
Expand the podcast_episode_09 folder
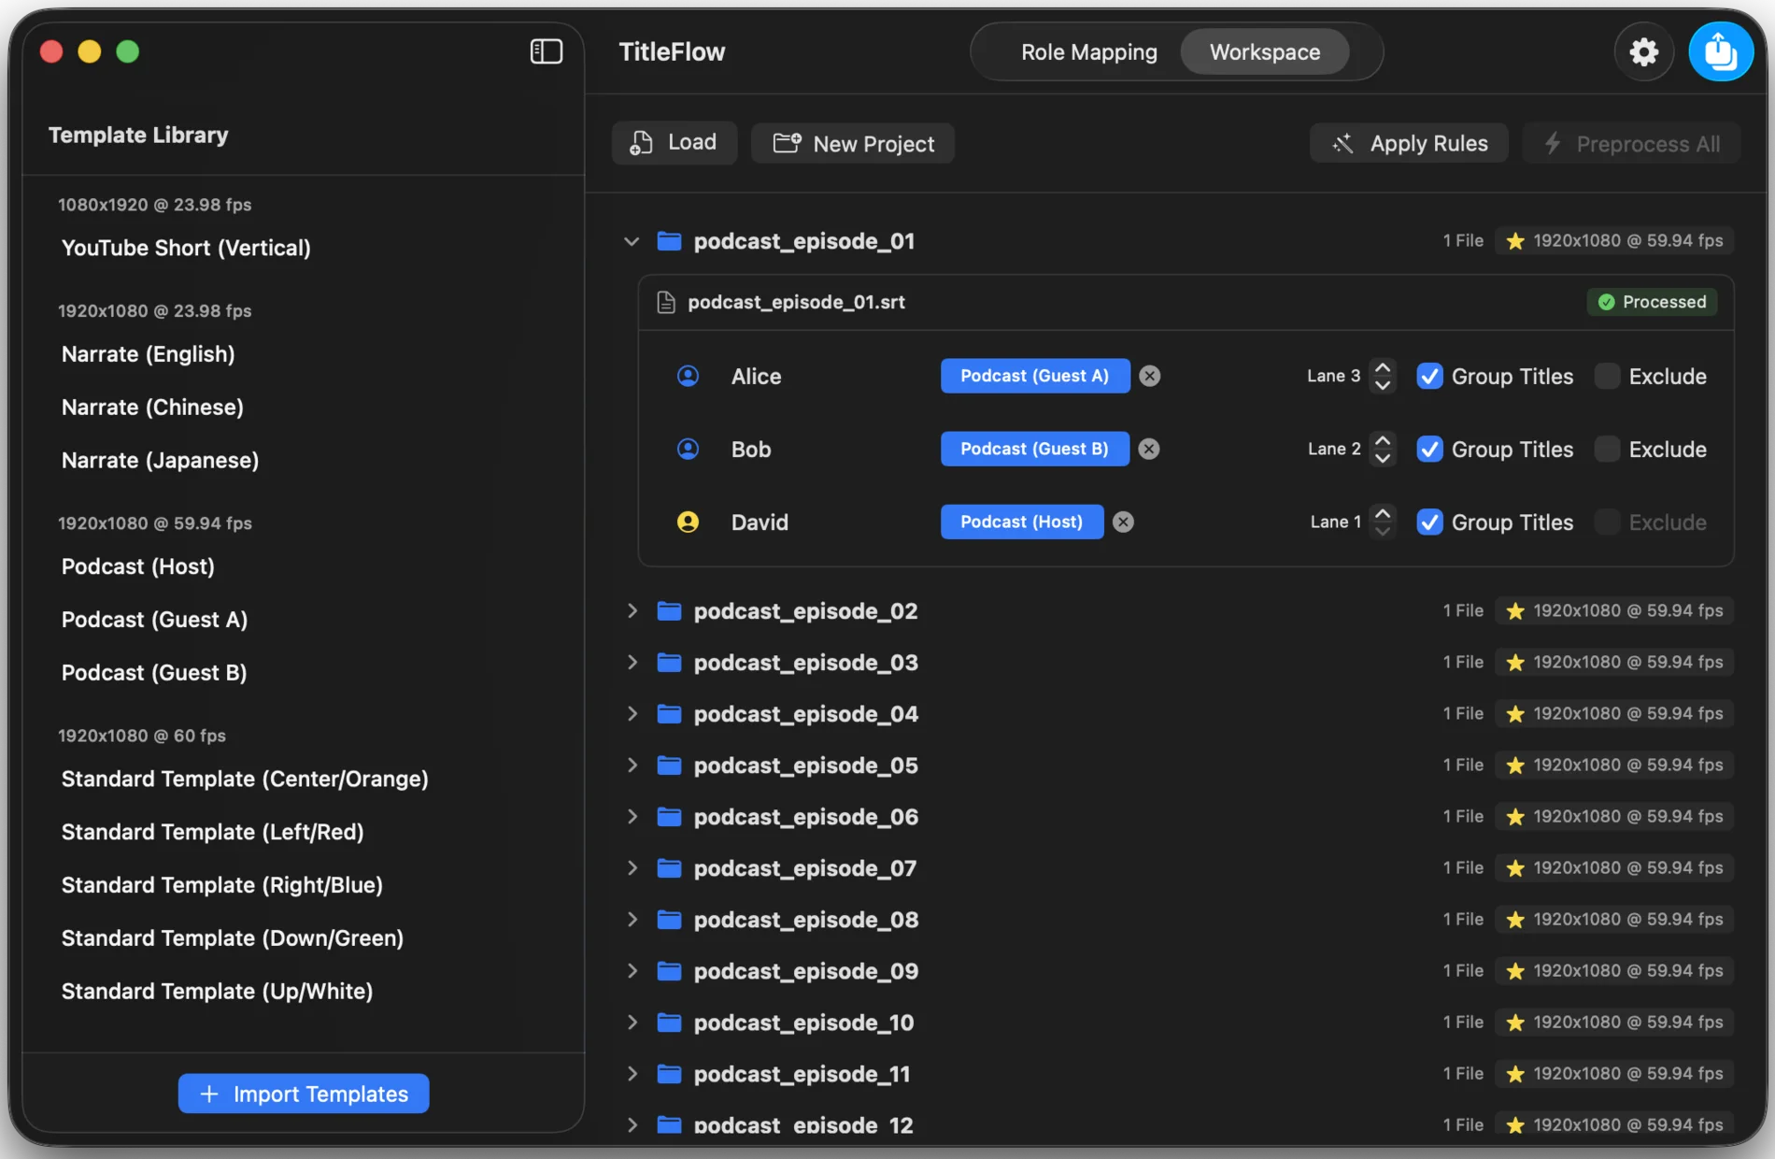pyautogui.click(x=632, y=970)
